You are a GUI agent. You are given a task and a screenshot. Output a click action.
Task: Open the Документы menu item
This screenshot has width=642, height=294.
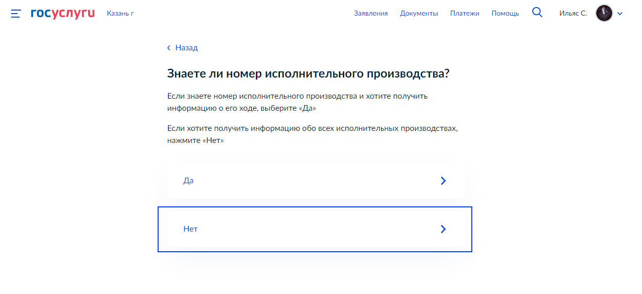(x=419, y=14)
